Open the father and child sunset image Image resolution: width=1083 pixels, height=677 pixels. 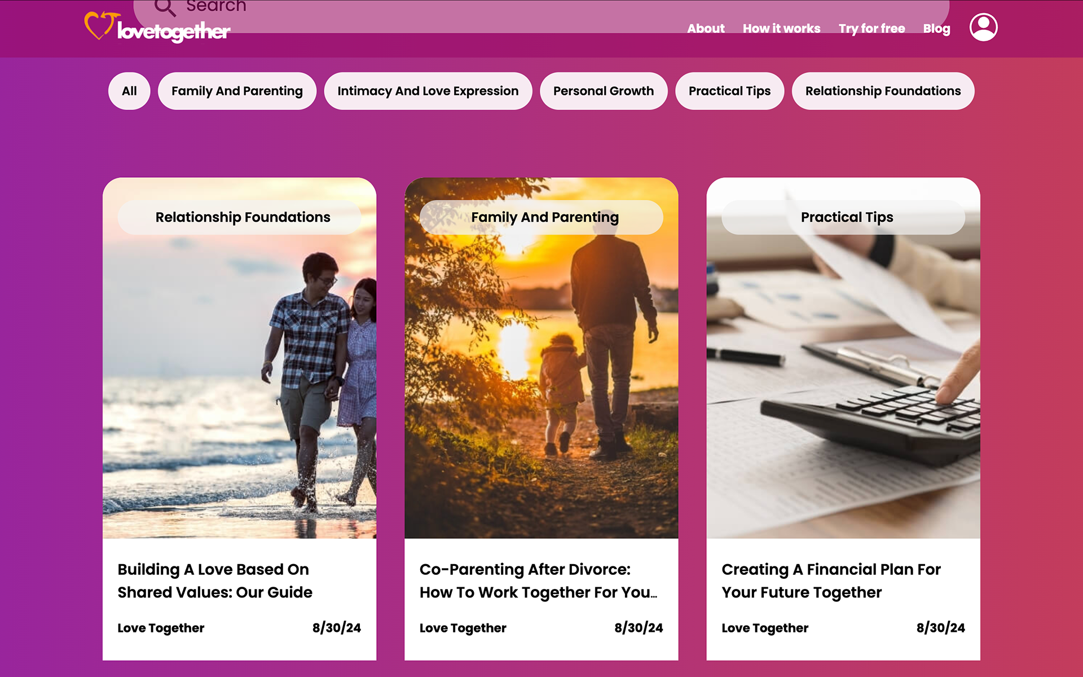click(541, 358)
